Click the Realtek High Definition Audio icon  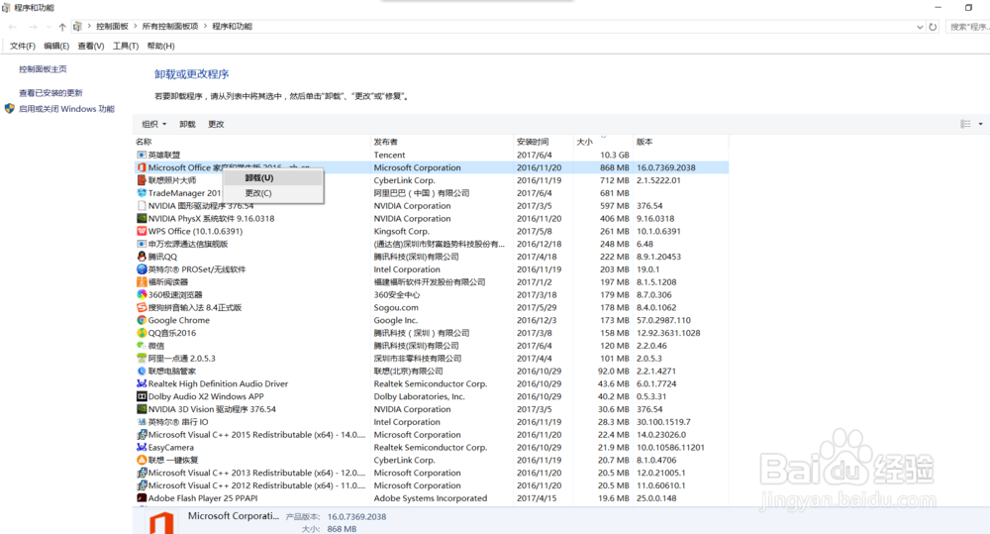click(x=142, y=383)
